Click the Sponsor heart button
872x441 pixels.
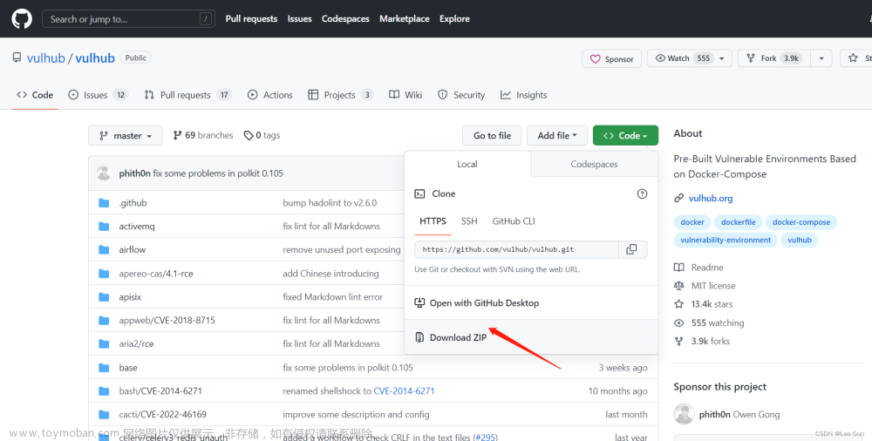[612, 58]
